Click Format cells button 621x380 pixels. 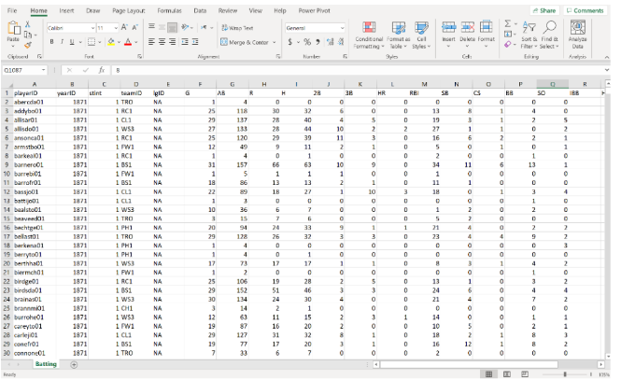click(486, 35)
